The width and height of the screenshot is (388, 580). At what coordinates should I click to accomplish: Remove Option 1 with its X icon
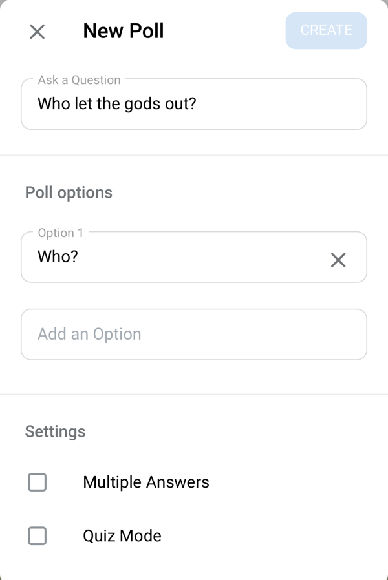click(x=338, y=260)
